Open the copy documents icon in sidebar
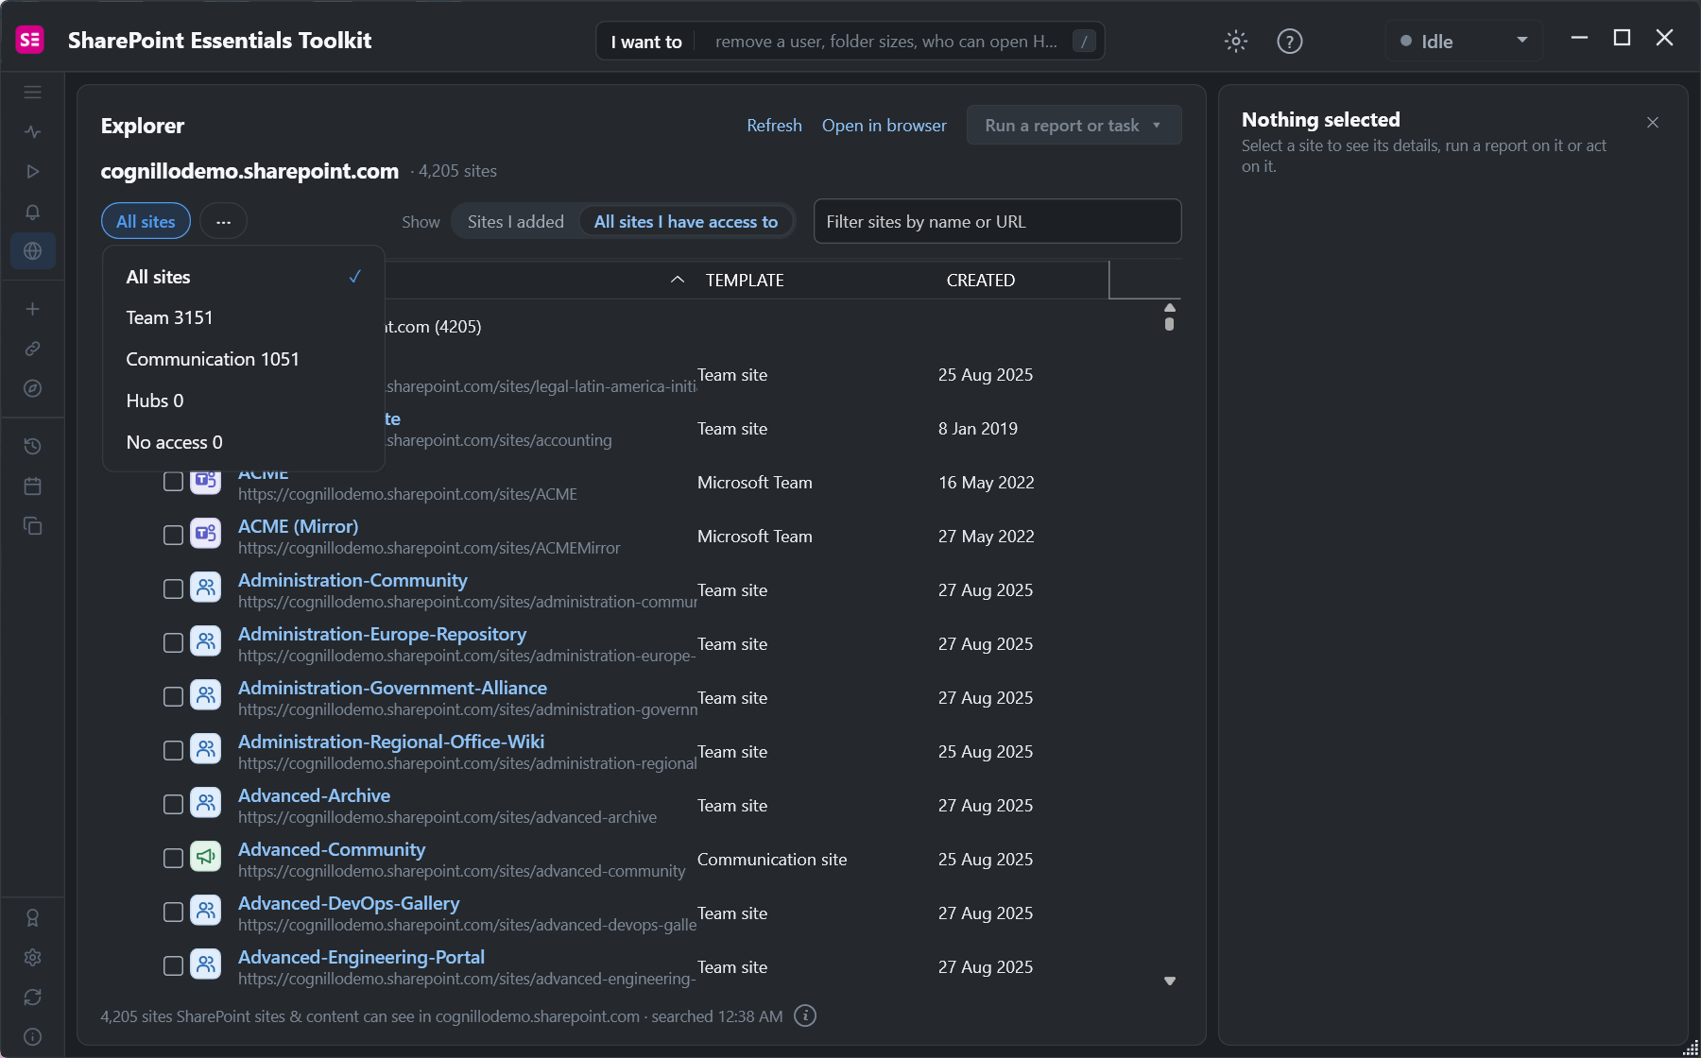This screenshot has height=1058, width=1701. click(32, 525)
